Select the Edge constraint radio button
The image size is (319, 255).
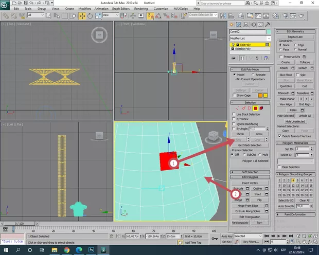295,44
